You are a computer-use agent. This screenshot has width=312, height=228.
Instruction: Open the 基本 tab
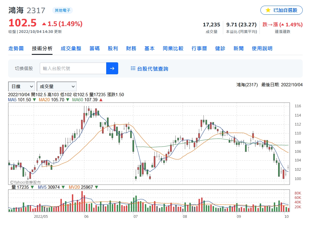click(x=149, y=49)
